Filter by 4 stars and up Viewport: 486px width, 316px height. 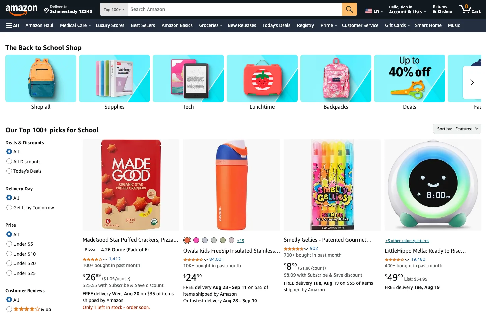[x=9, y=309]
